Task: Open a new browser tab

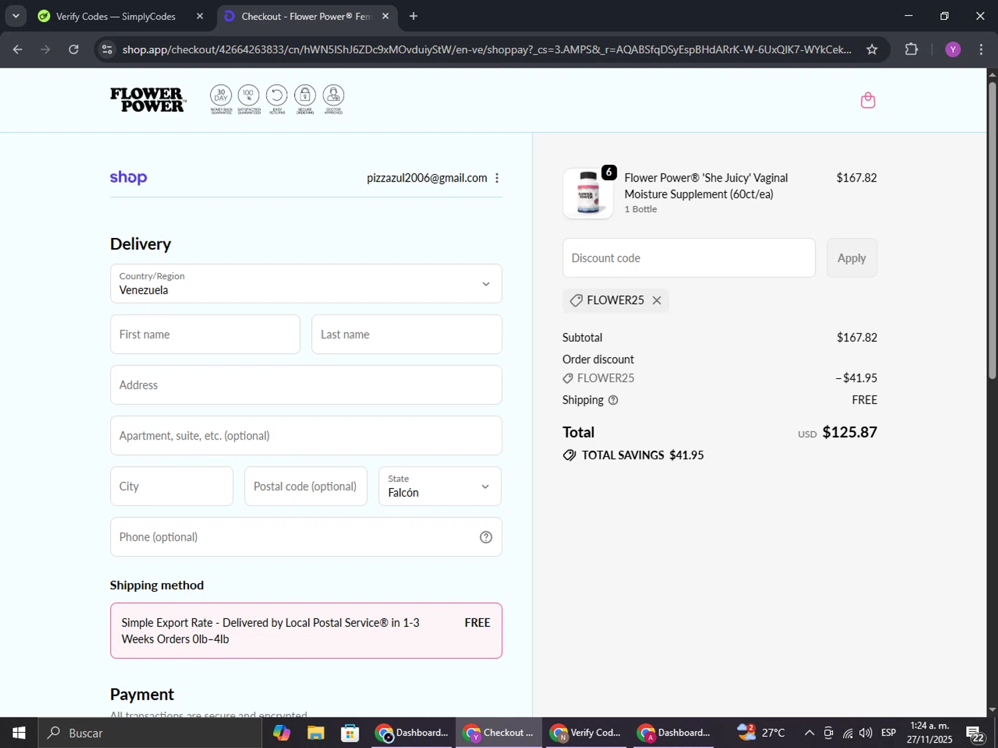Action: pyautogui.click(x=413, y=16)
